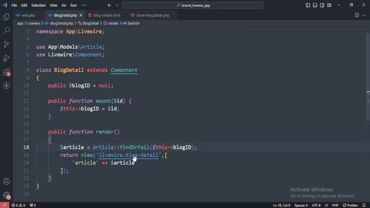370x208 pixels.
Task: Open the Search view in activity bar
Action: pos(6,31)
